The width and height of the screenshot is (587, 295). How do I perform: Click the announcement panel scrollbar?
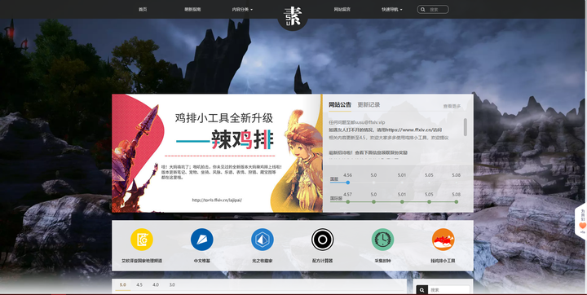click(x=466, y=127)
